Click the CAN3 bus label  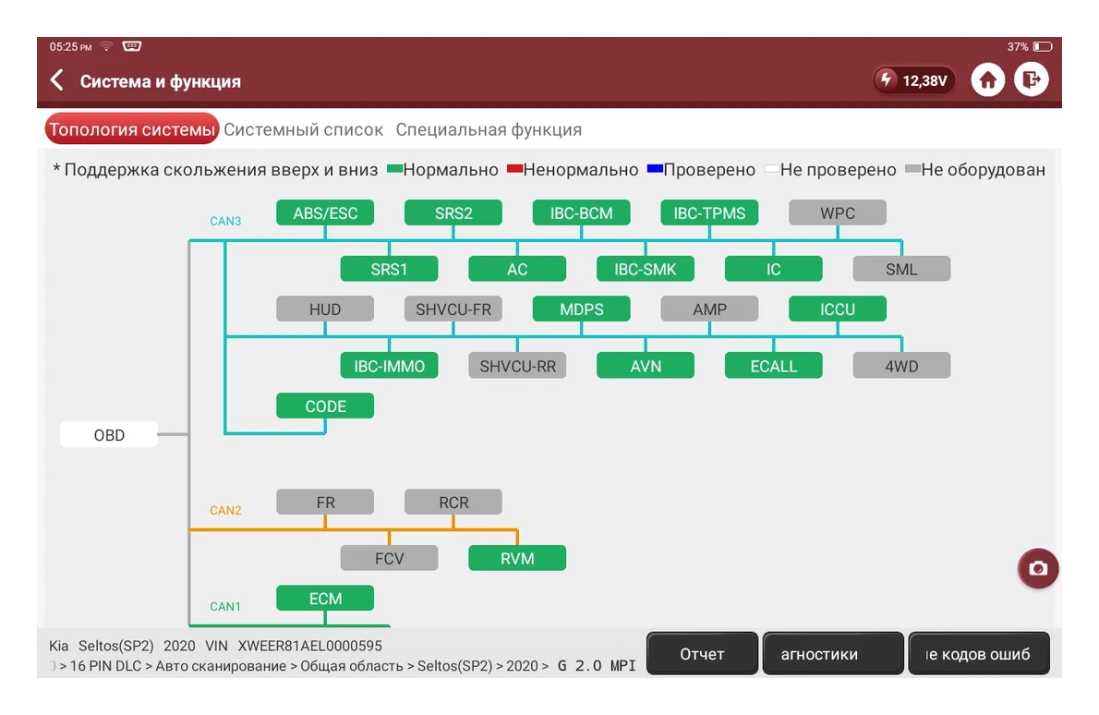pos(225,221)
